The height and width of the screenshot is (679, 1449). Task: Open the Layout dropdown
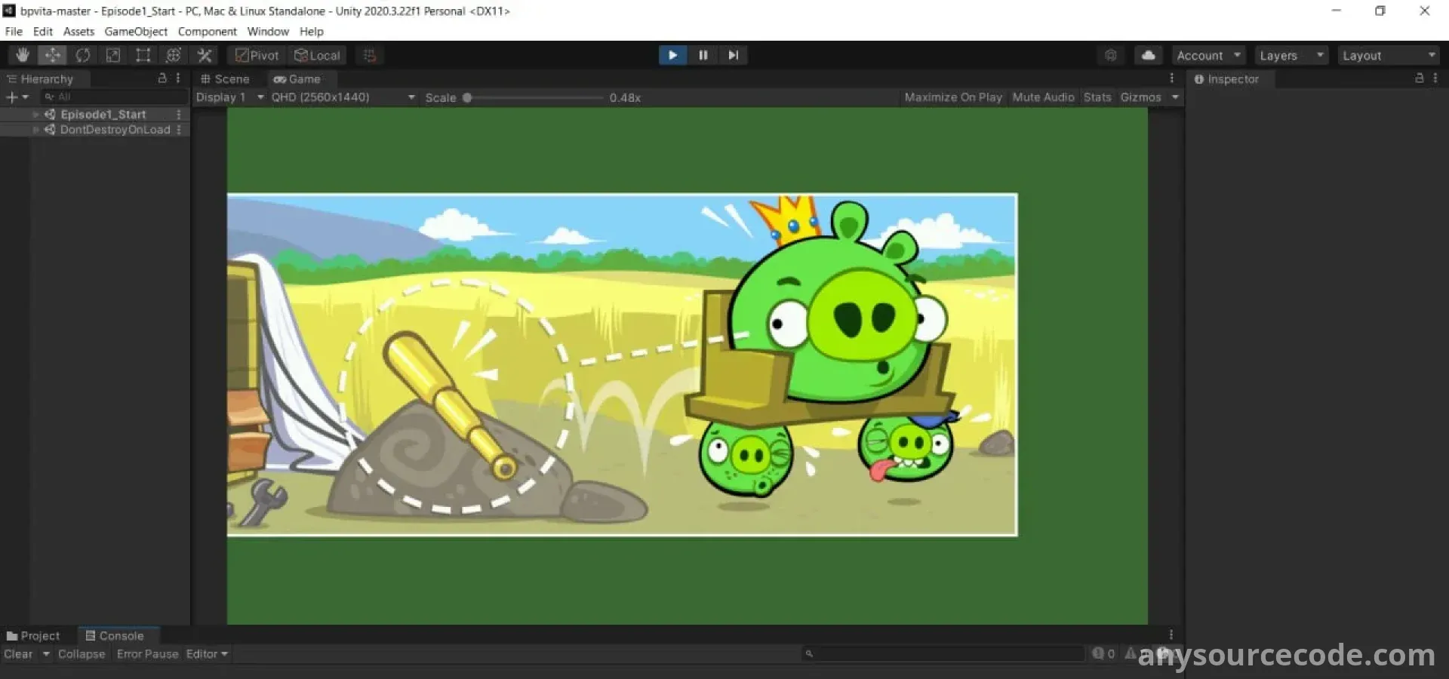click(x=1388, y=56)
